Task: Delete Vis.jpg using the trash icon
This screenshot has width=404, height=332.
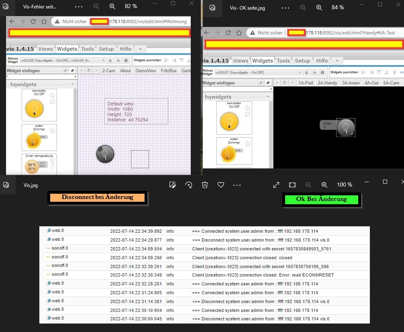Action: pyautogui.click(x=205, y=185)
